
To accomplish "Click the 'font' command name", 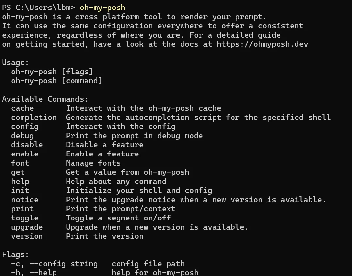I will 20,163.
